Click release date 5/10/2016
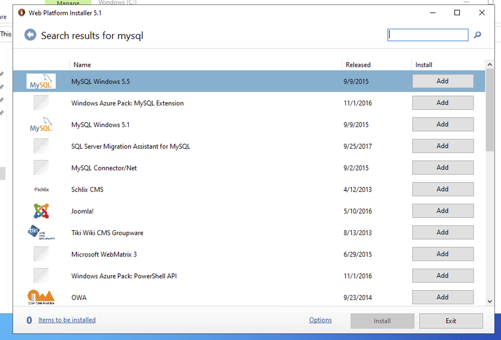This screenshot has width=501, height=340. coord(358,211)
